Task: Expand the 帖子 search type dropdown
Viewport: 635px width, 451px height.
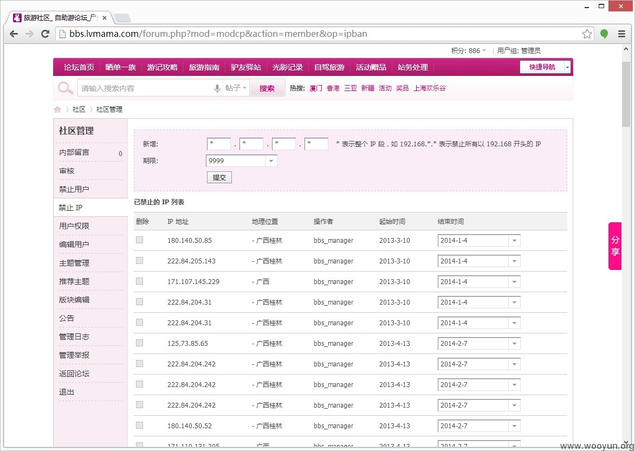Action: pos(236,88)
